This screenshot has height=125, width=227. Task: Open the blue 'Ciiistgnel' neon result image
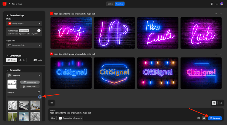tap(71, 73)
